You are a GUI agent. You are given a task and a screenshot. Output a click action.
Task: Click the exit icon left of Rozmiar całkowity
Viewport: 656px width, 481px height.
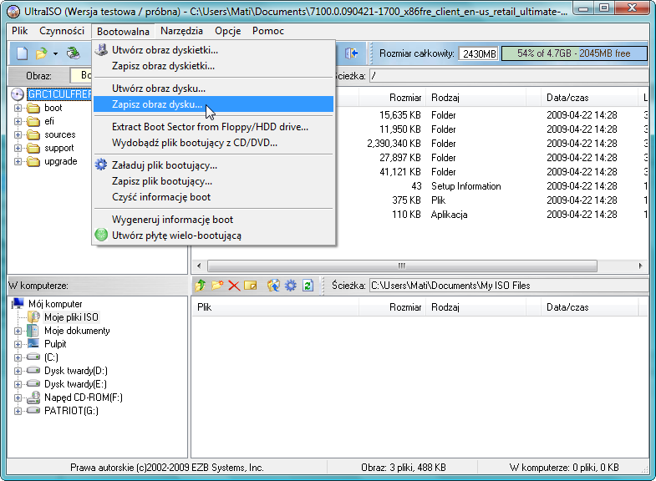352,53
